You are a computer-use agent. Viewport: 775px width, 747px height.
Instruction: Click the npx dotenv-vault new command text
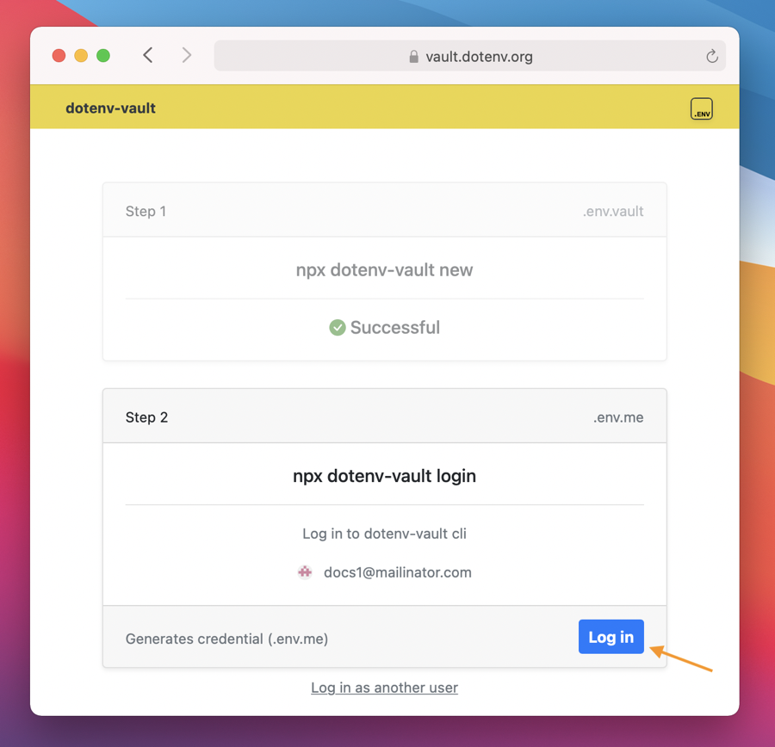click(384, 269)
